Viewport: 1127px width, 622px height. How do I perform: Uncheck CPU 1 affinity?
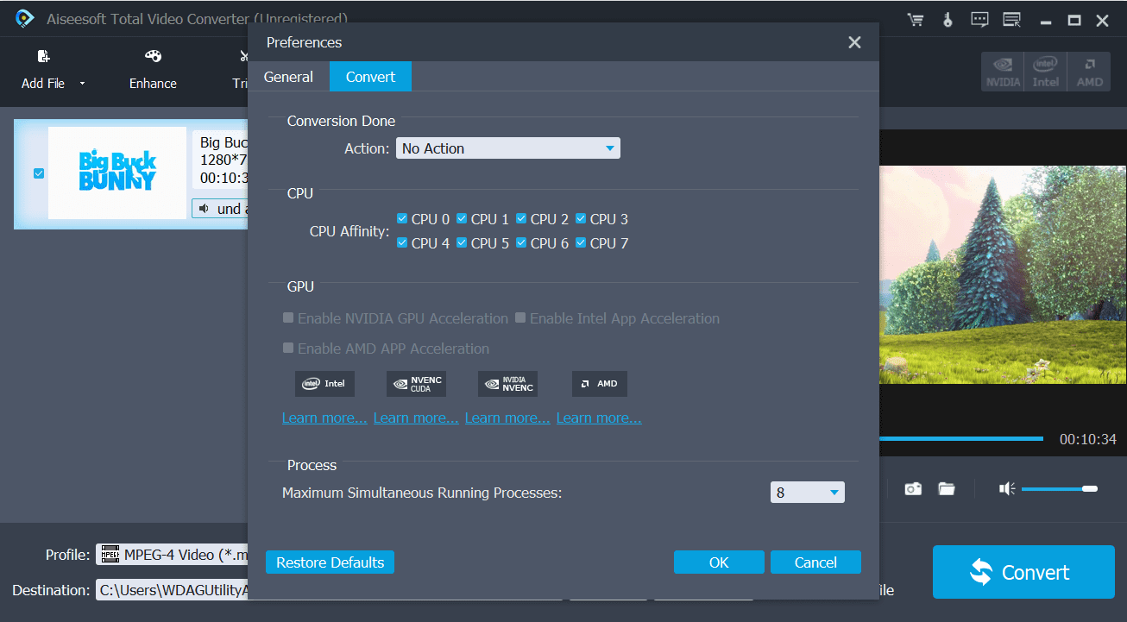pyautogui.click(x=462, y=218)
